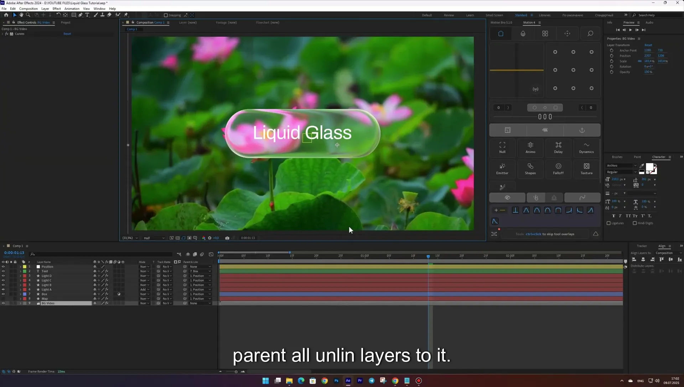Open the Shapes tool in Motion panel
Image resolution: width=684 pixels, height=387 pixels.
[x=530, y=169]
